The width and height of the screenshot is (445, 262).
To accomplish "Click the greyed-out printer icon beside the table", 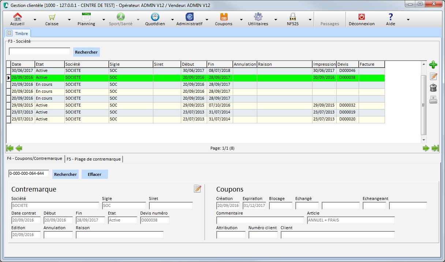I will click(433, 99).
